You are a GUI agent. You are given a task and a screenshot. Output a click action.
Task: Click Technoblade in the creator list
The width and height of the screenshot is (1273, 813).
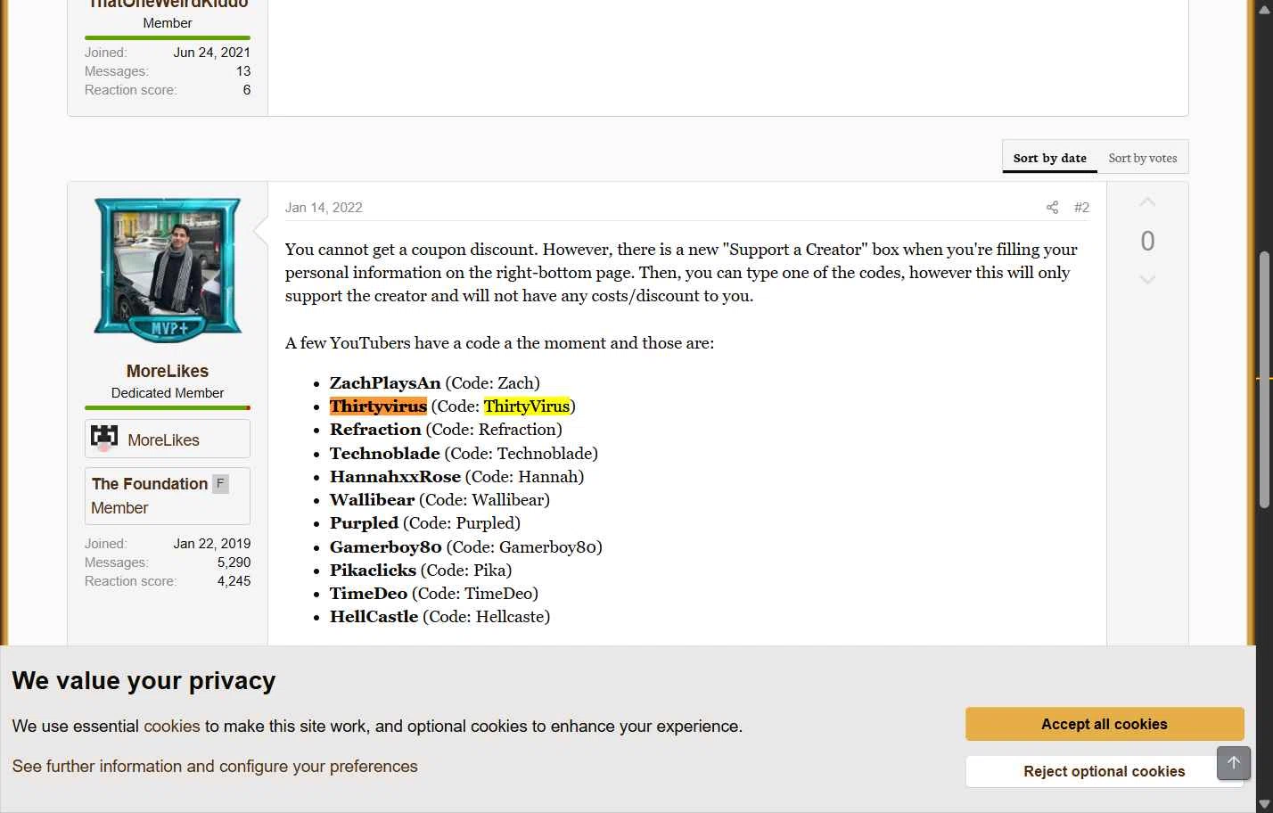coord(385,454)
